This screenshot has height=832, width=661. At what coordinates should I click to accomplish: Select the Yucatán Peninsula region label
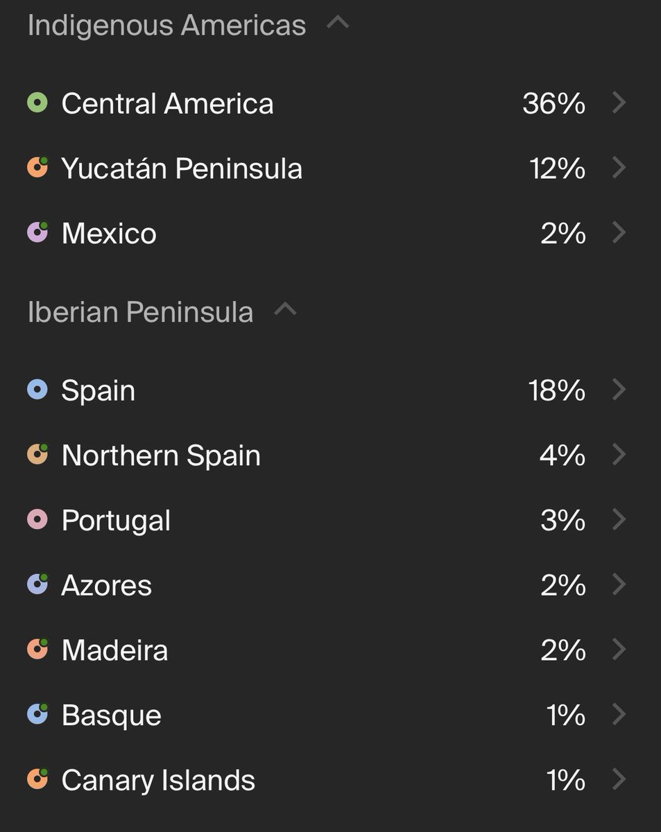pyautogui.click(x=182, y=168)
